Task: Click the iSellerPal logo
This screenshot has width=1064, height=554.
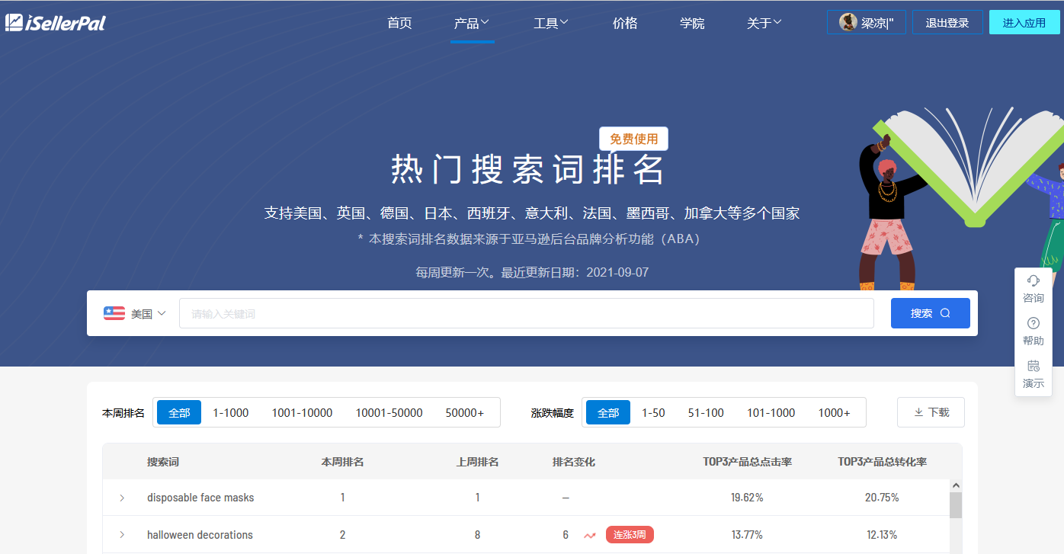Action: coord(55,23)
